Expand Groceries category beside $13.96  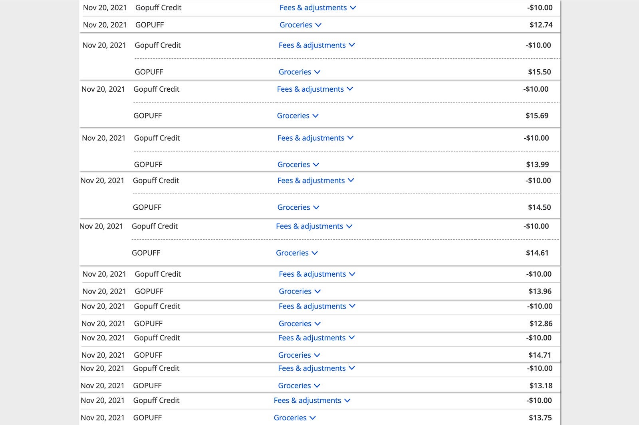pyautogui.click(x=300, y=291)
